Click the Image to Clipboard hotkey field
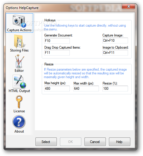This screenshot has width=143, height=156. coord(115,53)
